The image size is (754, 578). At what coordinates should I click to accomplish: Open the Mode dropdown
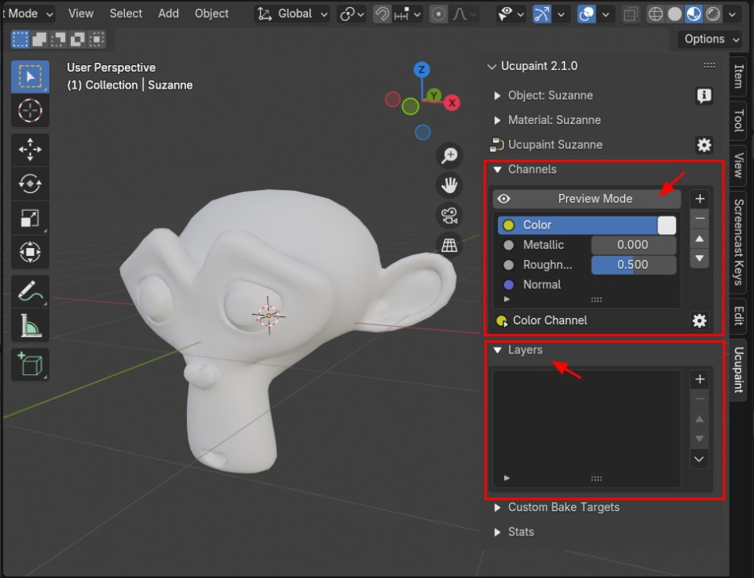click(x=27, y=14)
